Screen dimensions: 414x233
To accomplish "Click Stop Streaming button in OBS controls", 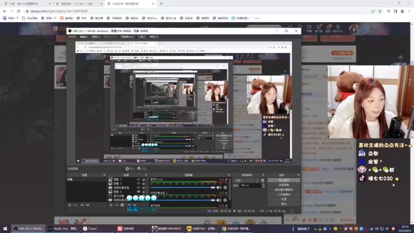I will 284,180.
